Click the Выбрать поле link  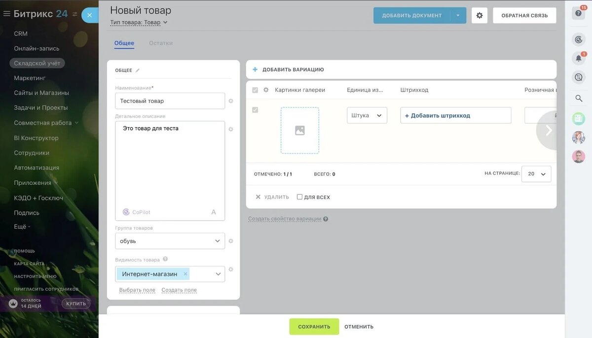tap(137, 290)
